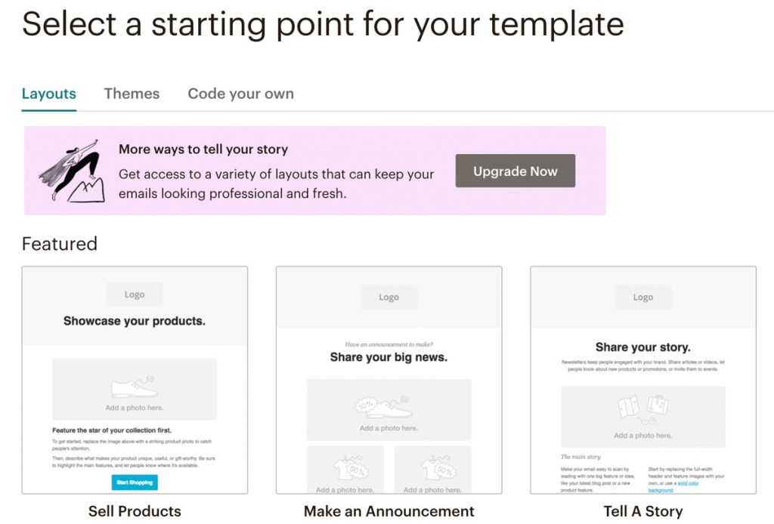Click the map and suitcase image placeholder
The image size is (774, 524).
[x=643, y=417]
